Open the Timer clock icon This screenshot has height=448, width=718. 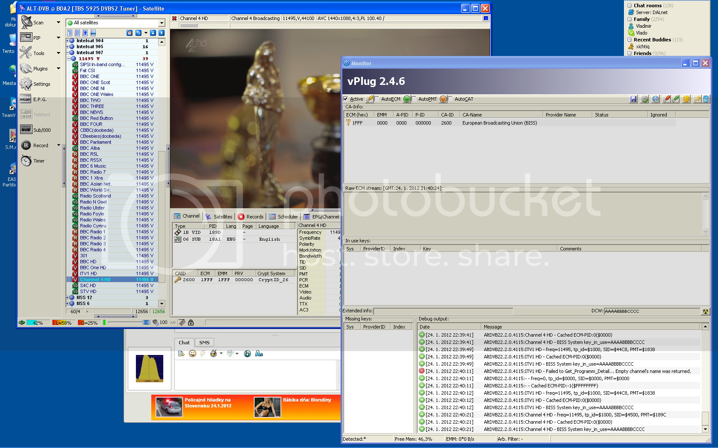26,160
